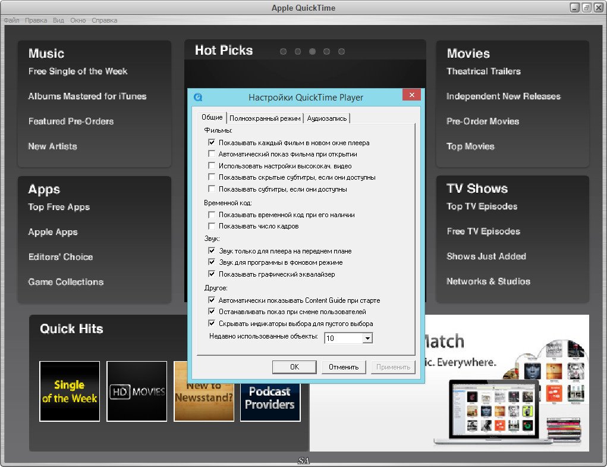This screenshot has width=607, height=467.
Task: Open Top Free Apps link
Action: coord(59,207)
